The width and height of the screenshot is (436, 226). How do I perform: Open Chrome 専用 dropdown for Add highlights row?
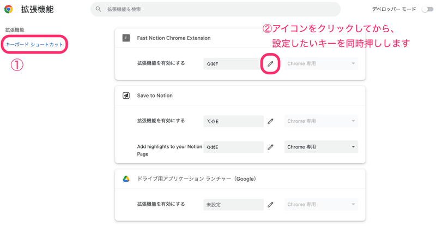point(321,147)
